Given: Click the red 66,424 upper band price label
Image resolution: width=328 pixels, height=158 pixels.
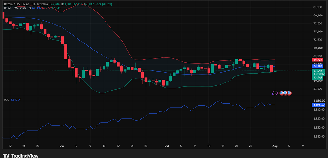Looking at the screenshot, I should pyautogui.click(x=318, y=60).
